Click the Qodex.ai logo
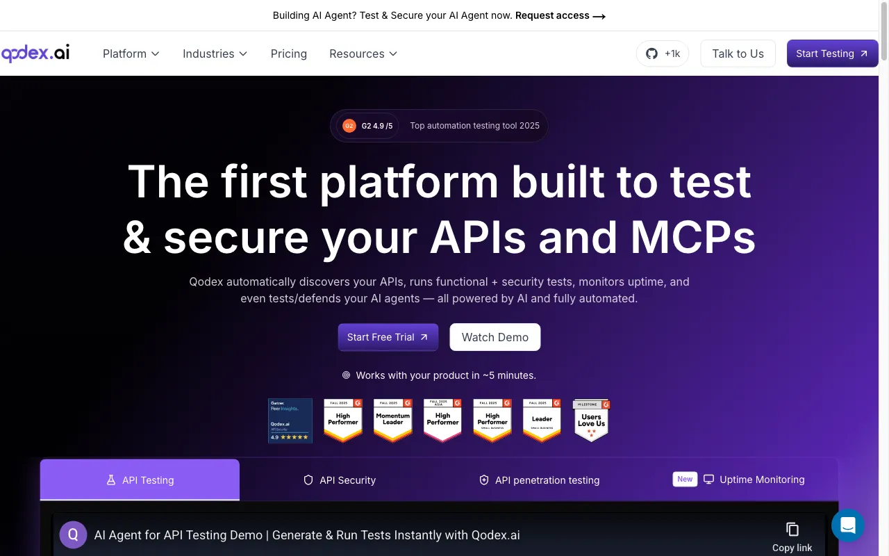Viewport: 889px width, 556px height. (35, 54)
